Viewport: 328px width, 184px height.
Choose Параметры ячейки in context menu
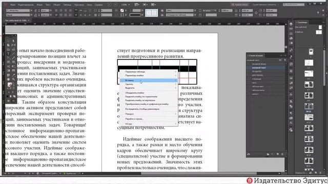pos(149,76)
